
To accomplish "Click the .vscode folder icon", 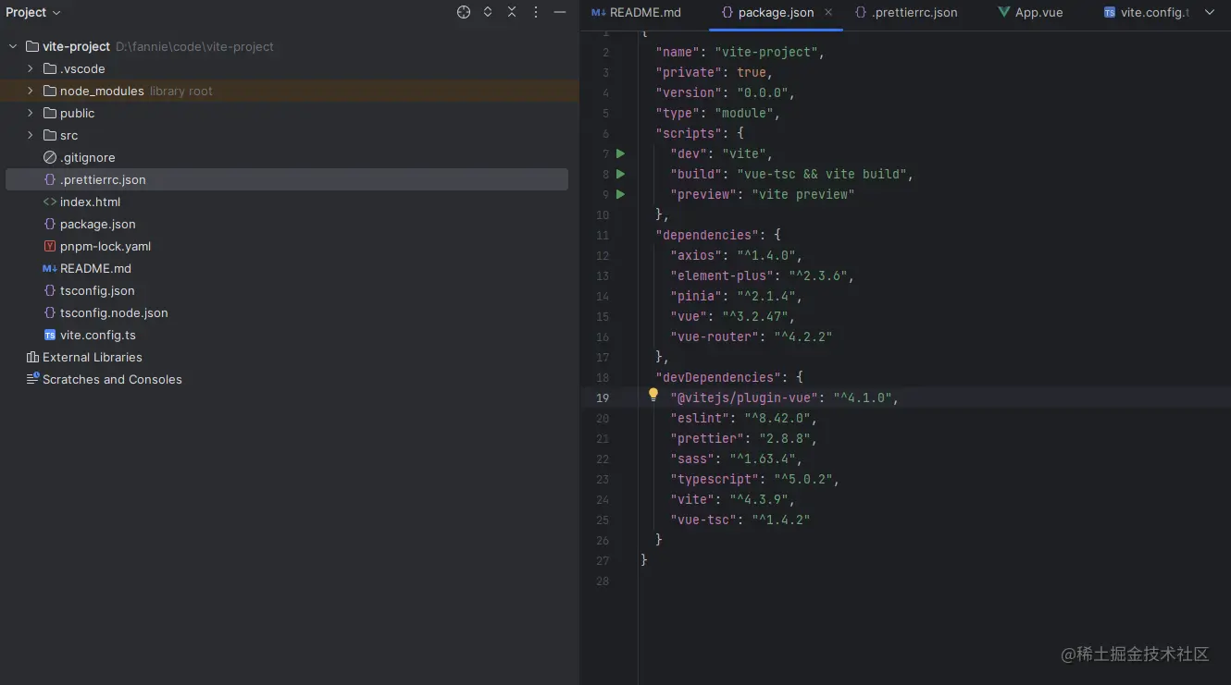I will point(50,68).
